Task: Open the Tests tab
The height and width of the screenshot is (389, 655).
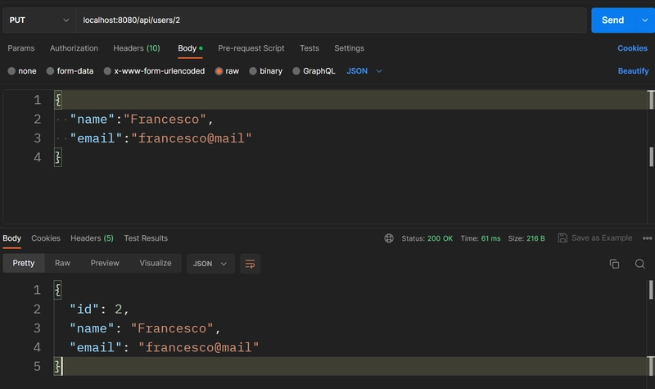Action: tap(309, 48)
